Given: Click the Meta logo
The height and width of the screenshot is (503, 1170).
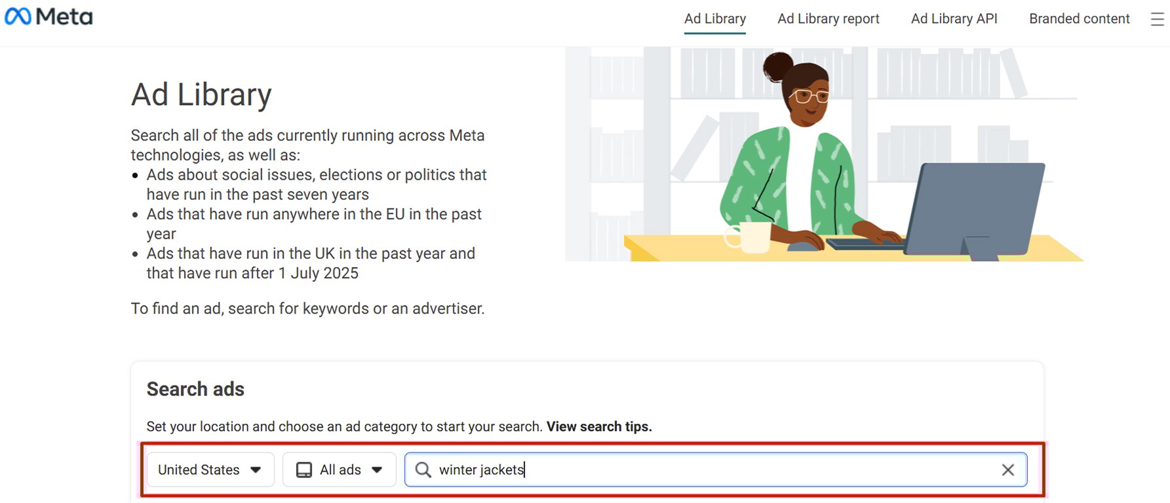Looking at the screenshot, I should (x=49, y=16).
